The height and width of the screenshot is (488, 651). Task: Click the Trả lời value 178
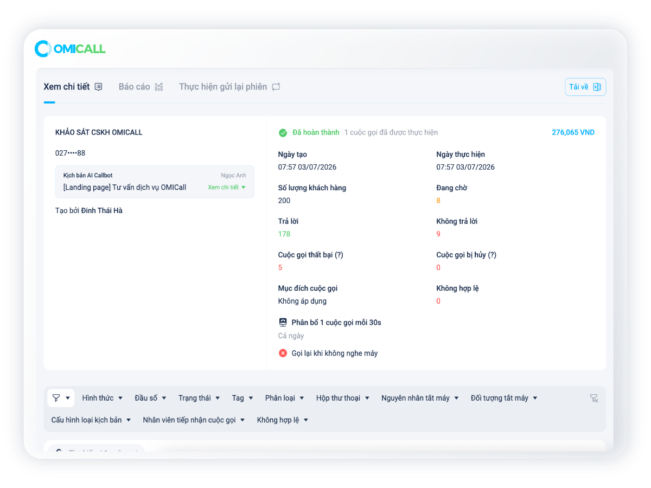[x=284, y=234]
